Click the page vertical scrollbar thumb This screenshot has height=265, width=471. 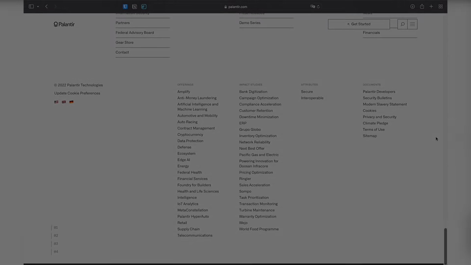445,246
